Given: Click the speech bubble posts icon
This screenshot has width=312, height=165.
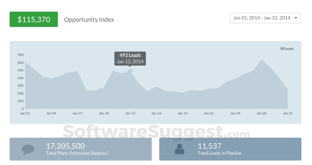Looking at the screenshot, I should [28, 149].
